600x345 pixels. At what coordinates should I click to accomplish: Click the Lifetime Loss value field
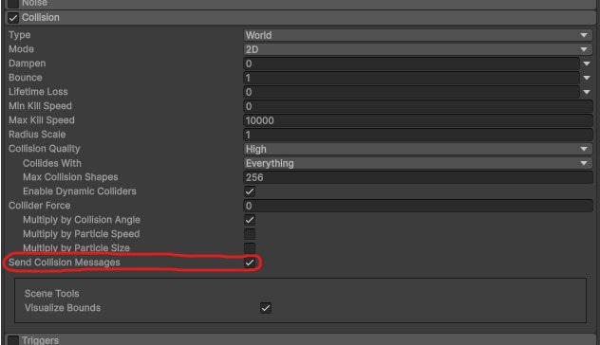click(x=411, y=92)
